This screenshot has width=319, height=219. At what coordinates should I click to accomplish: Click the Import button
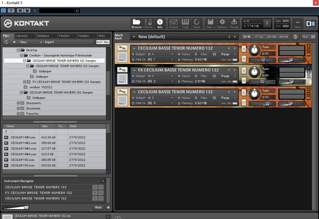point(49,42)
